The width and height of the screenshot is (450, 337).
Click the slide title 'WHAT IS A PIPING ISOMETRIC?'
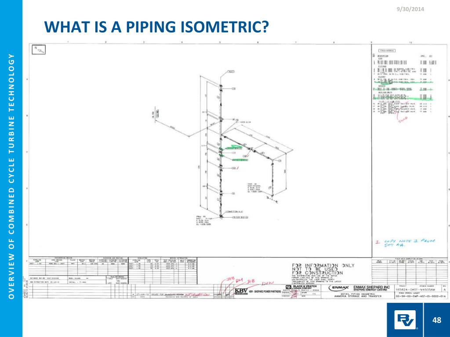(156, 27)
